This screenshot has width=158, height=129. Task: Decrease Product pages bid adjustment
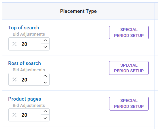tap(45, 118)
